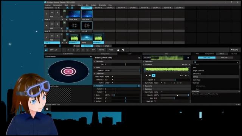Viewport: 242px width, 136px height.
Task: Select Video effects filter toggle
Action: (207, 58)
